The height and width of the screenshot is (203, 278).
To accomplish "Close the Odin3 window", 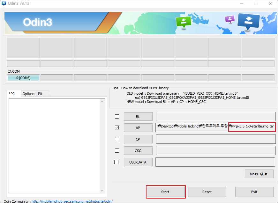I will point(271,4).
